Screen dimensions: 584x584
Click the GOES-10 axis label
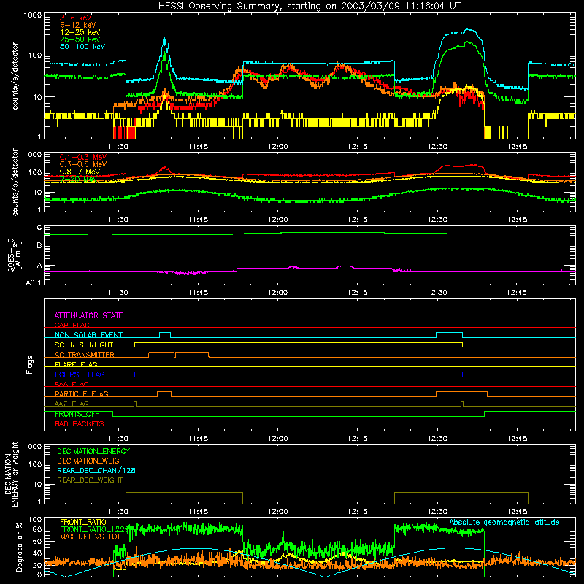14,255
